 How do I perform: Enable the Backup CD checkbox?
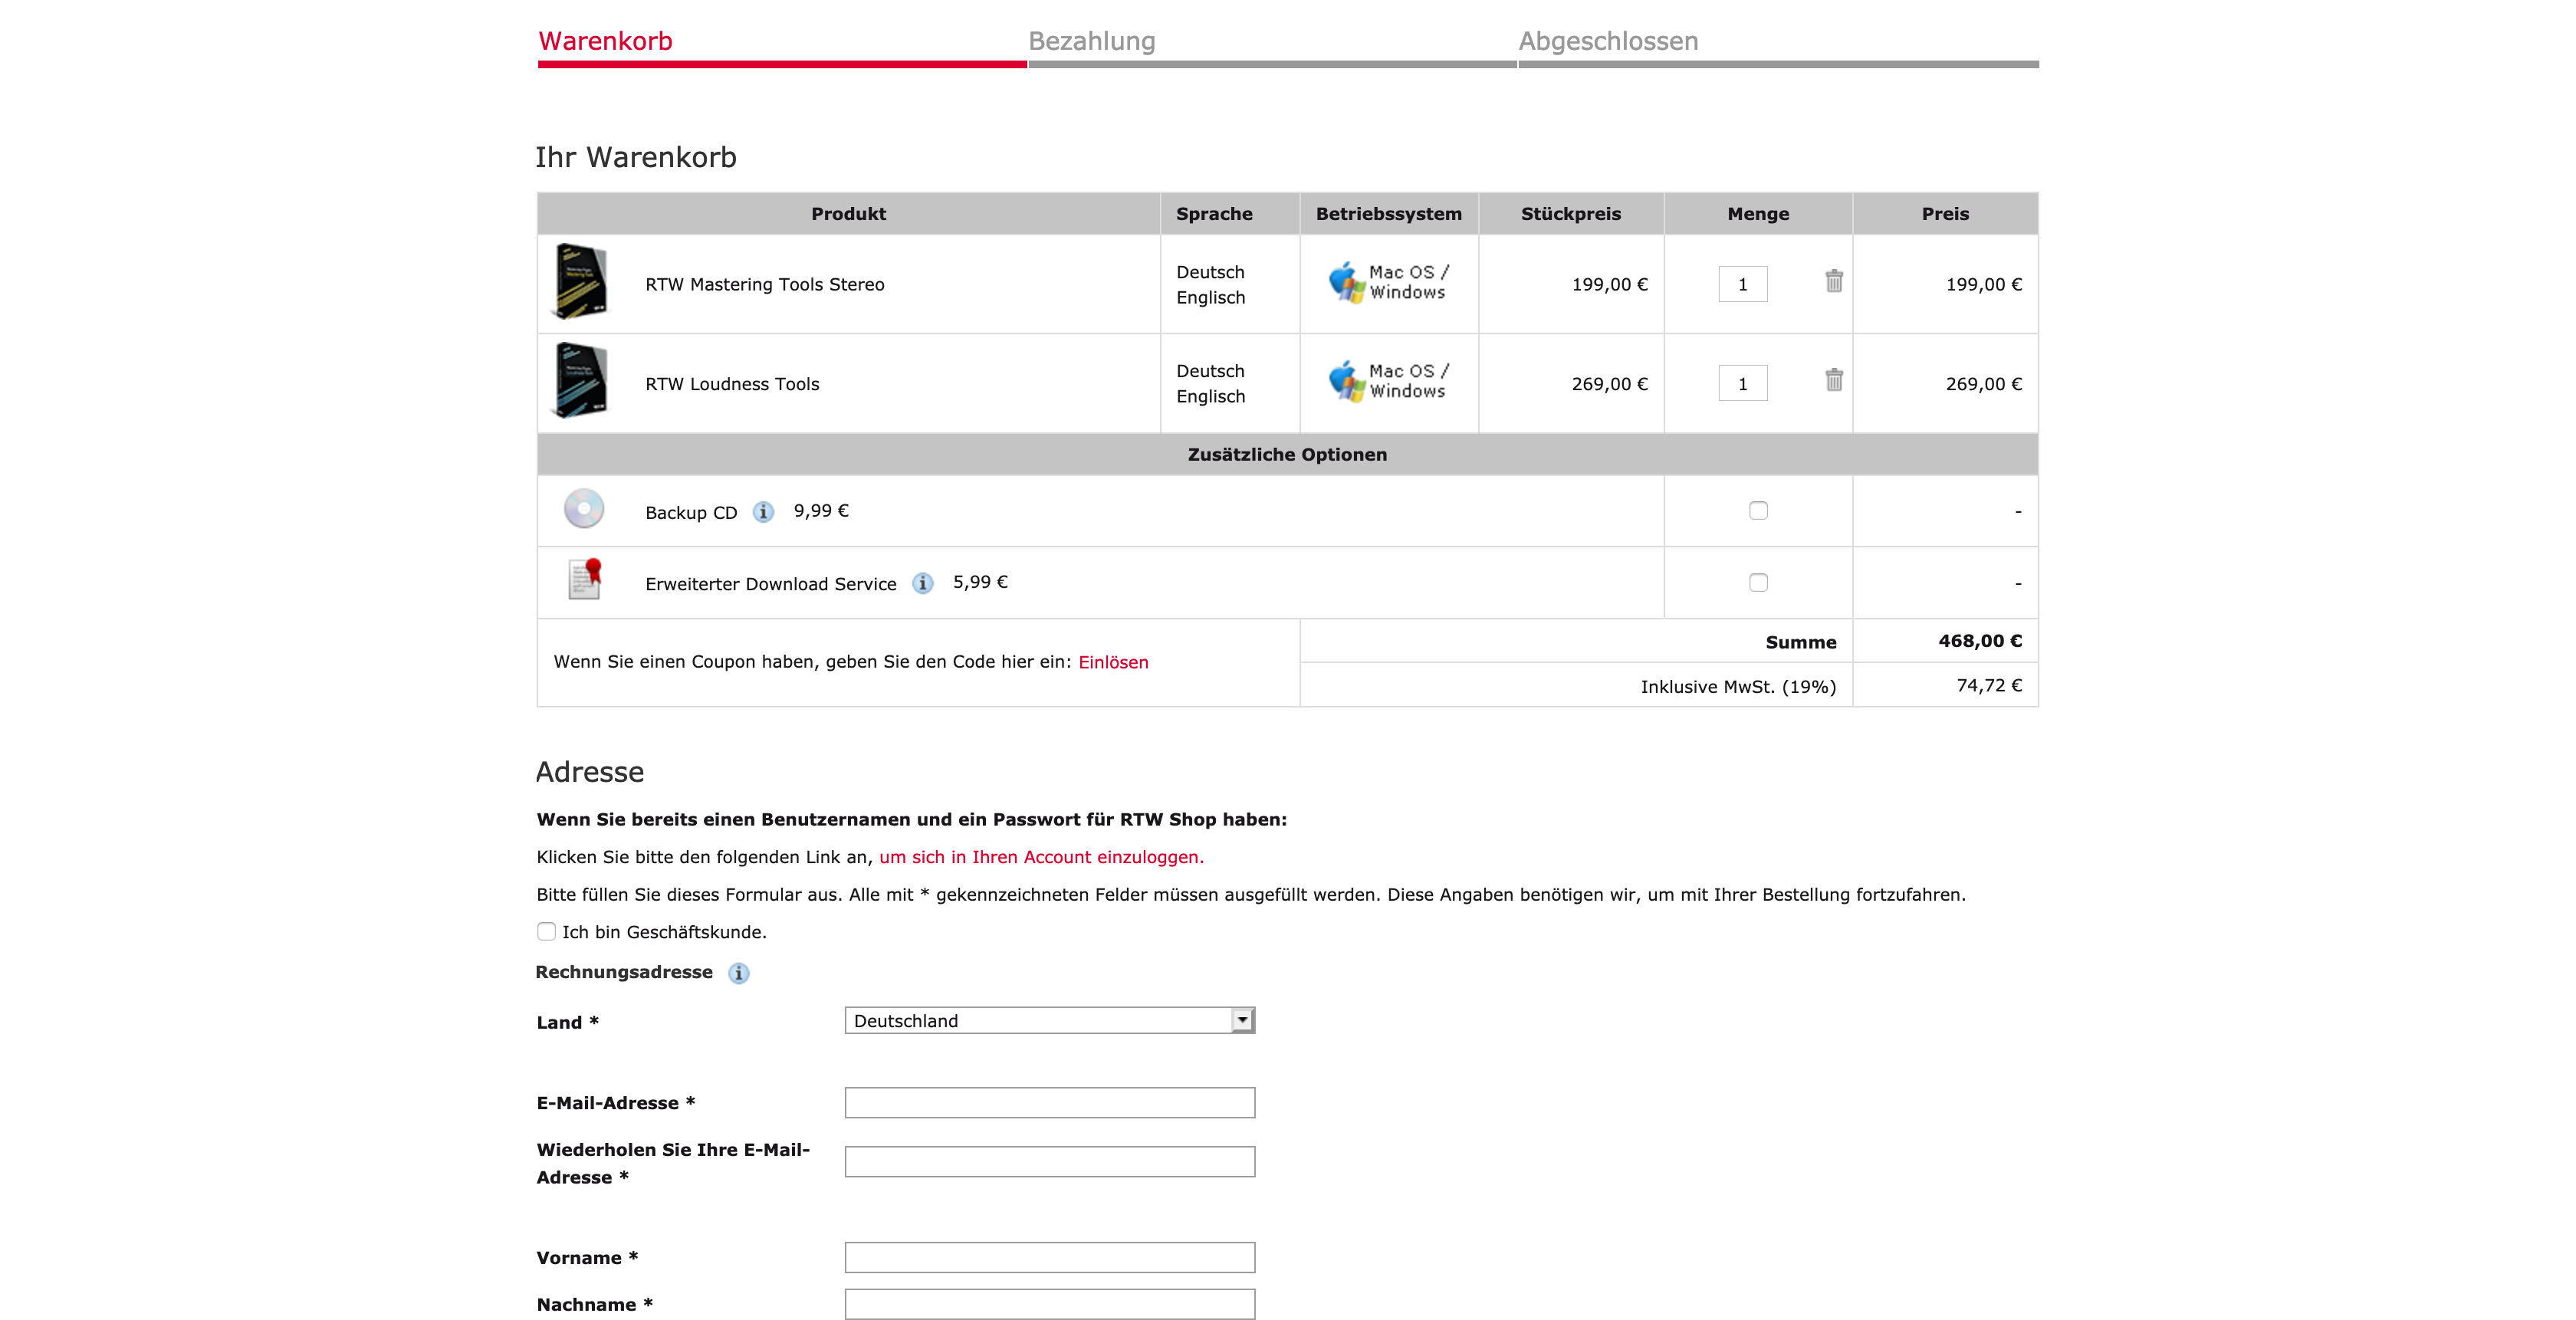[x=1758, y=511]
